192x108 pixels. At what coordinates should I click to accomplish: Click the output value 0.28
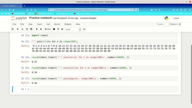[x=34, y=83]
